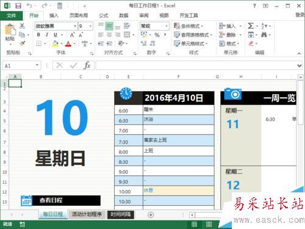This screenshot has width=305, height=229.
Task: Center text horizontally
Action: pyautogui.click(x=109, y=35)
